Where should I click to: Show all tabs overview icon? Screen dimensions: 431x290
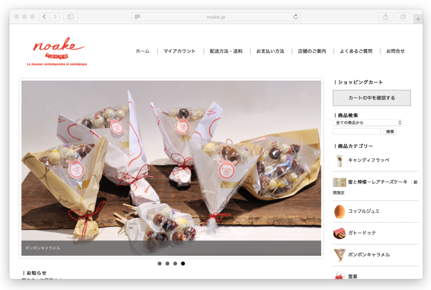[403, 17]
